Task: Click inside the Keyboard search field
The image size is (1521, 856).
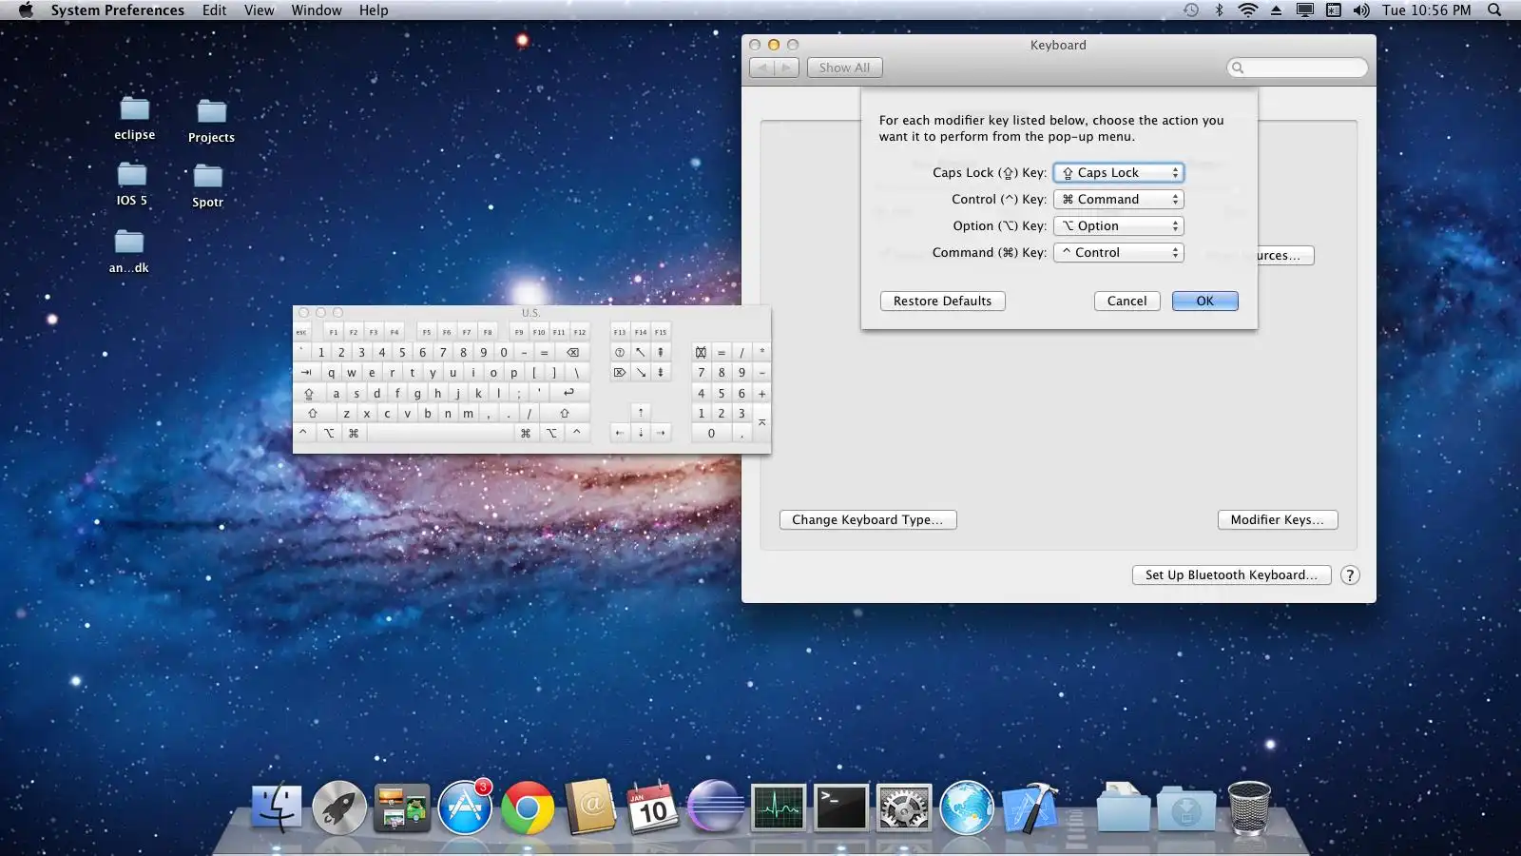Action: pyautogui.click(x=1297, y=68)
